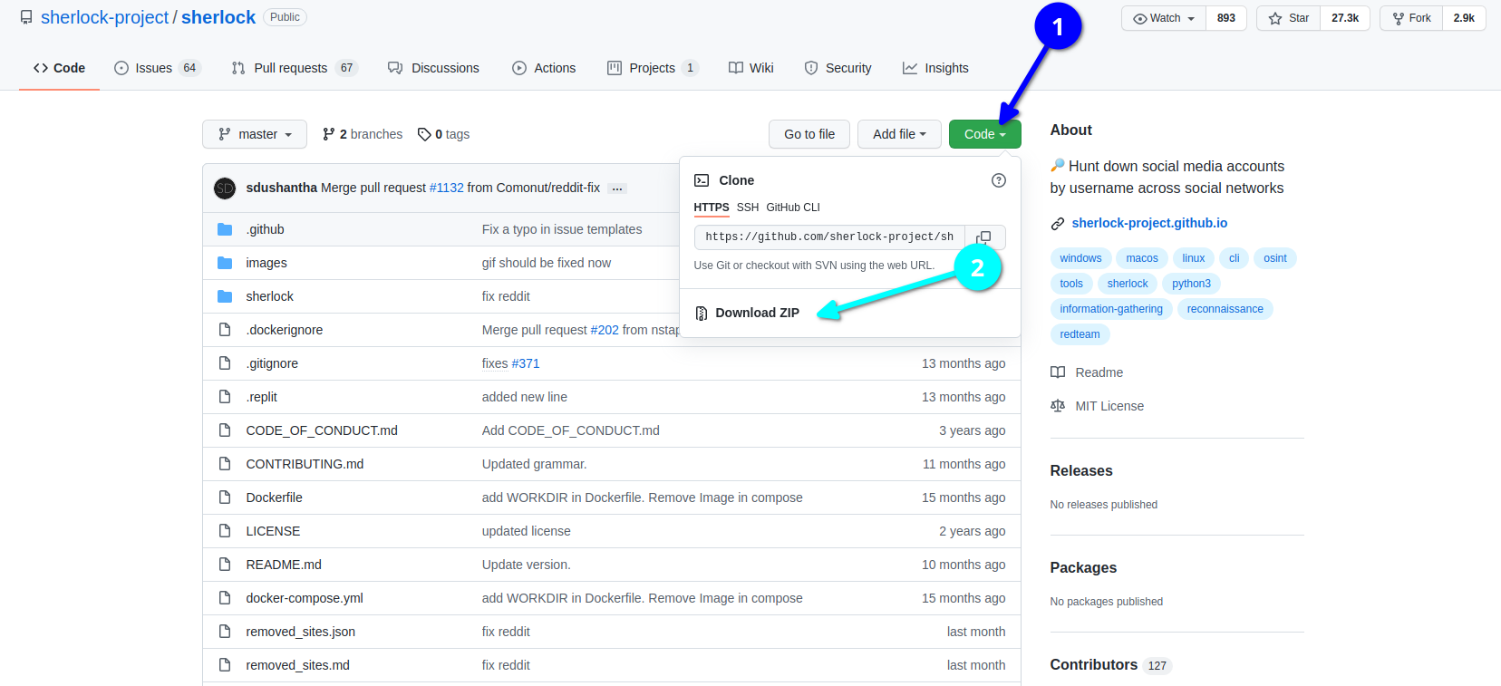Screen dimensions: 1501x686
Task: Open the 2.9k forks count
Action: tap(1464, 18)
